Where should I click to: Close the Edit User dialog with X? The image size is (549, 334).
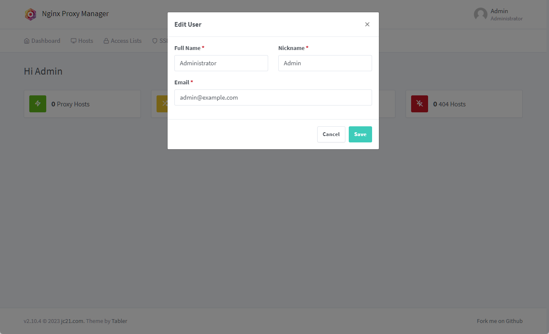(x=367, y=25)
